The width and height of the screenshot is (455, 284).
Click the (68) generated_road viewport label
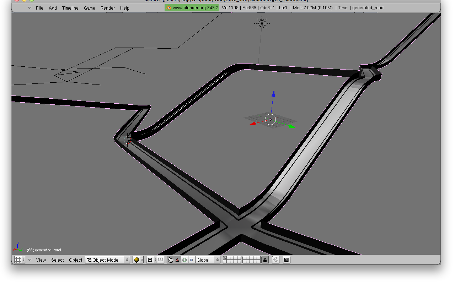(44, 250)
